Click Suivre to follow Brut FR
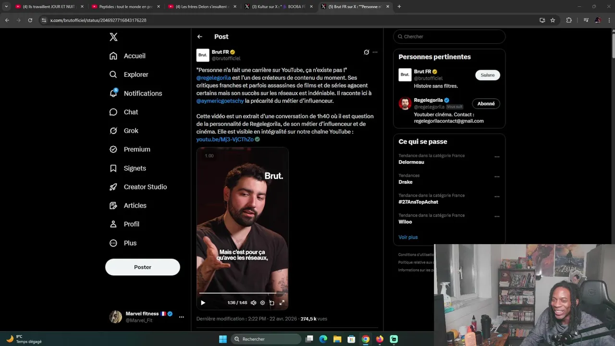615x346 pixels. tap(488, 75)
